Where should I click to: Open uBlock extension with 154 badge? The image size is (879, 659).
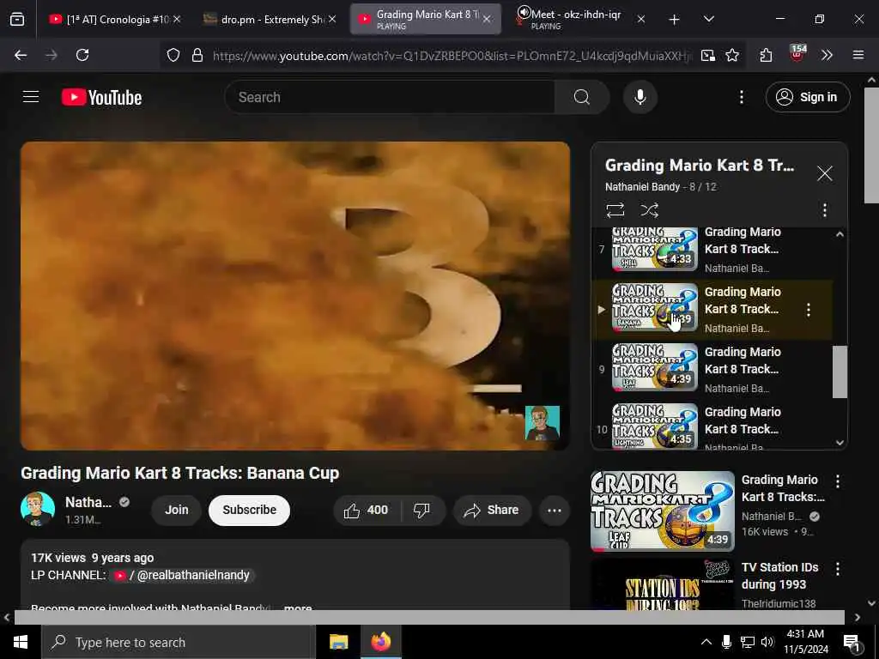click(x=797, y=54)
